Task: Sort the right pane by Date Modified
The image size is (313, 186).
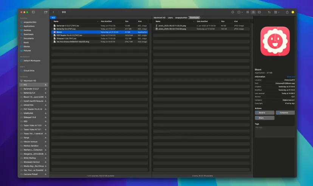Action: click(202, 21)
